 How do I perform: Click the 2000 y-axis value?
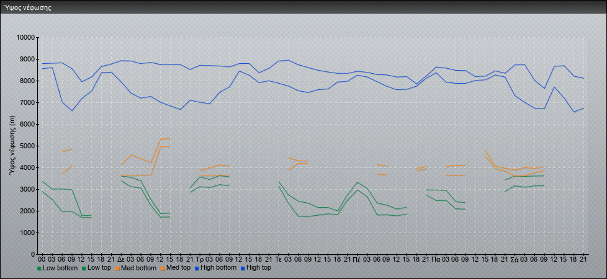coord(27,211)
